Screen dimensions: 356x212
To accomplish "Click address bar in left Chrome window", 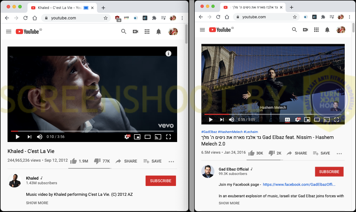I will pyautogui.click(x=76, y=18).
